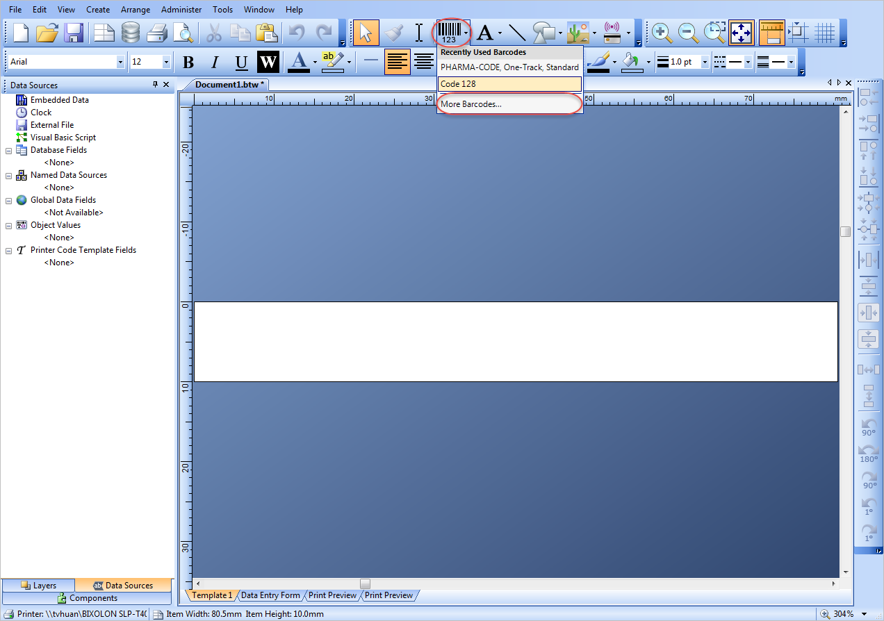Open Database Connection Setup cylinder icon

(131, 33)
